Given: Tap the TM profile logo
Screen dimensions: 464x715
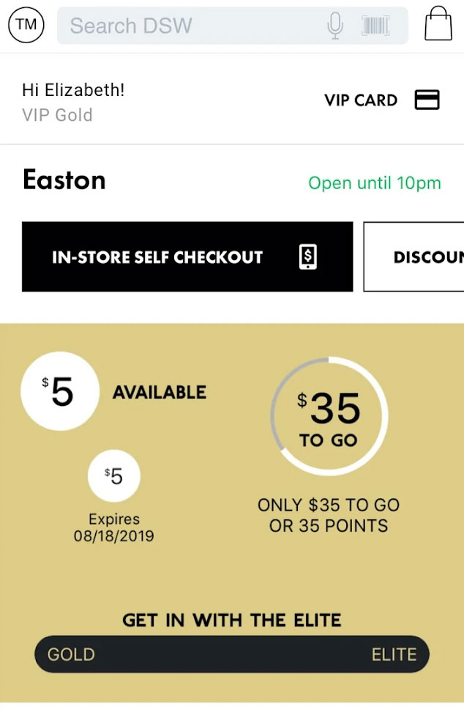Looking at the screenshot, I should coord(26,26).
